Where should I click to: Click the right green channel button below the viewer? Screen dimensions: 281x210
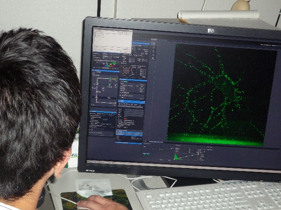tap(148, 154)
